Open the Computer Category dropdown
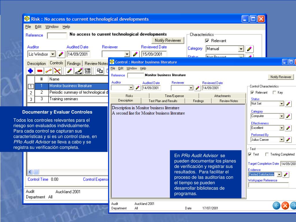The width and height of the screenshot is (296, 222). pyautogui.click(x=282, y=116)
